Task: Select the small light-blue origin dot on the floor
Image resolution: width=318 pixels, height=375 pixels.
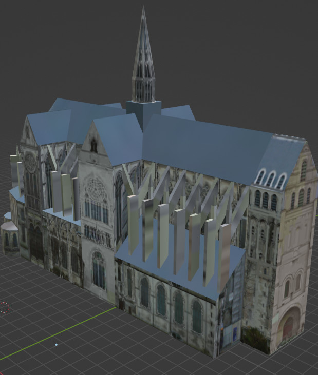Action: pos(57,345)
